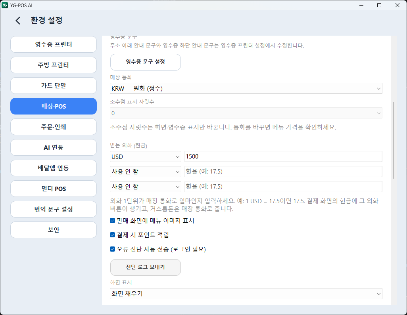Maximize the YG-POS AI window
407x315 pixels.
pos(379,5)
